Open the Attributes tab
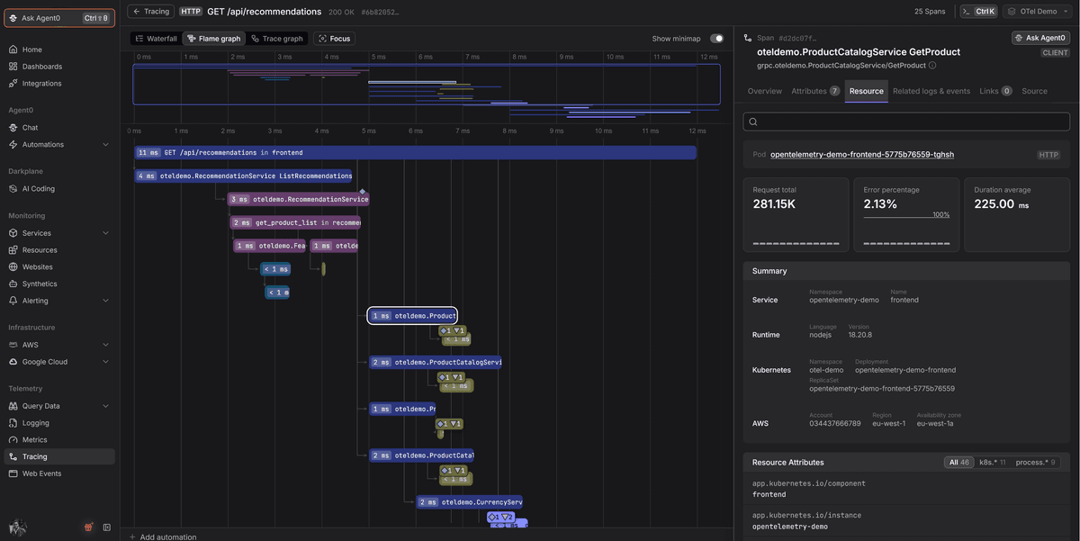The image size is (1080, 541). (x=815, y=91)
